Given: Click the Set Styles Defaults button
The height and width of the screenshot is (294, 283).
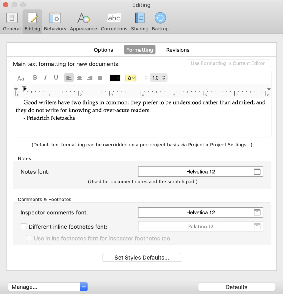Looking at the screenshot, I should 141,257.
